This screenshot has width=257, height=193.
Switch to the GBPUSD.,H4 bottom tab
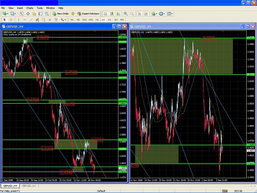(x=10, y=186)
